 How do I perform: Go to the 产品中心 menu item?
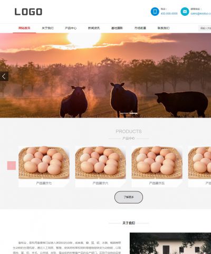click(x=71, y=28)
